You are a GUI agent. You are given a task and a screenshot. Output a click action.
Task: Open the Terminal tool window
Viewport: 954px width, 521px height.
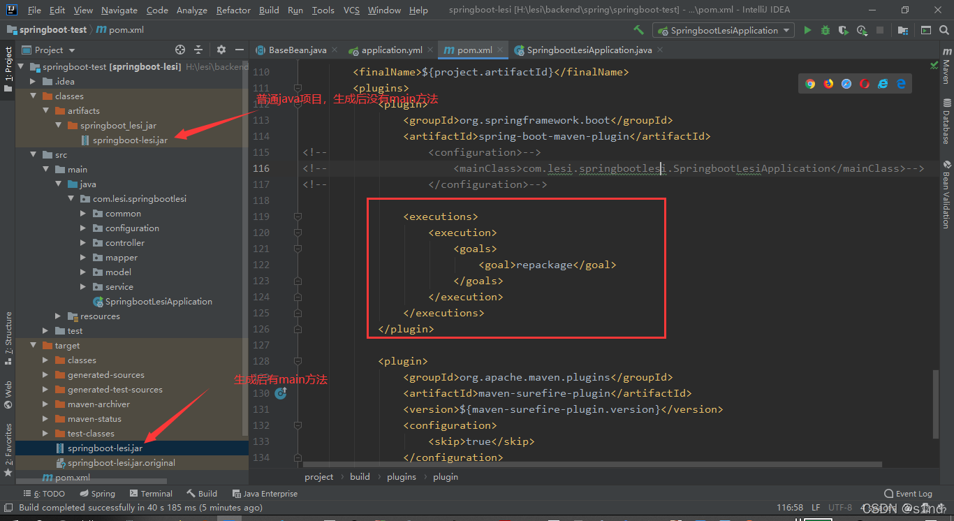click(x=150, y=493)
